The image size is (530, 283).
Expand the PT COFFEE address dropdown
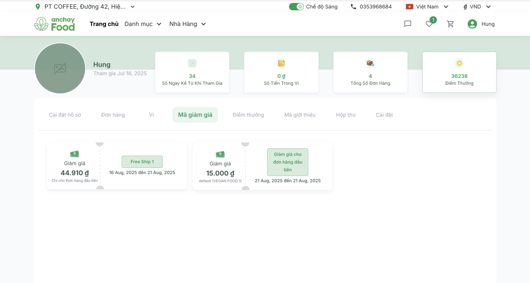pos(132,7)
